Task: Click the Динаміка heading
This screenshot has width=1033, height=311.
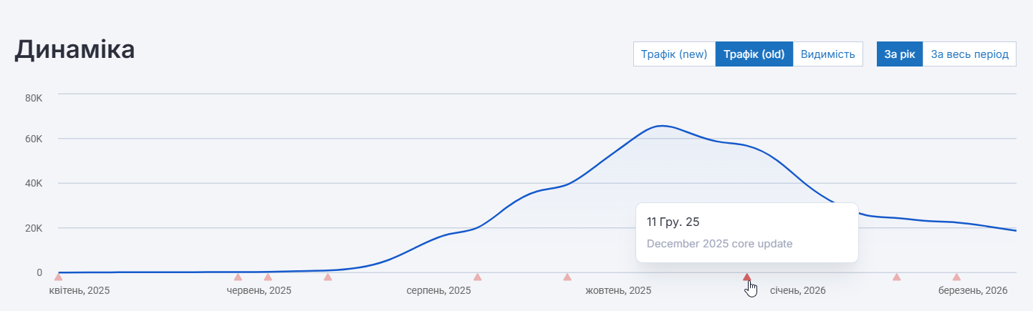Action: pyautogui.click(x=75, y=49)
